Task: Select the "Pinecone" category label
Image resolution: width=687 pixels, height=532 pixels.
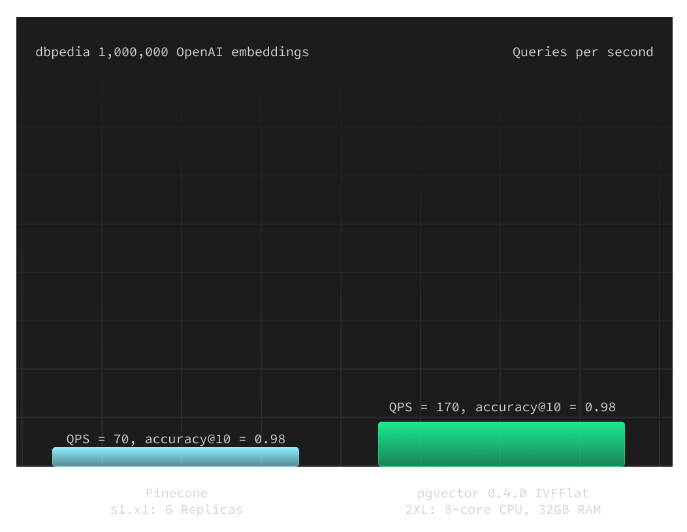Action: pos(176,493)
